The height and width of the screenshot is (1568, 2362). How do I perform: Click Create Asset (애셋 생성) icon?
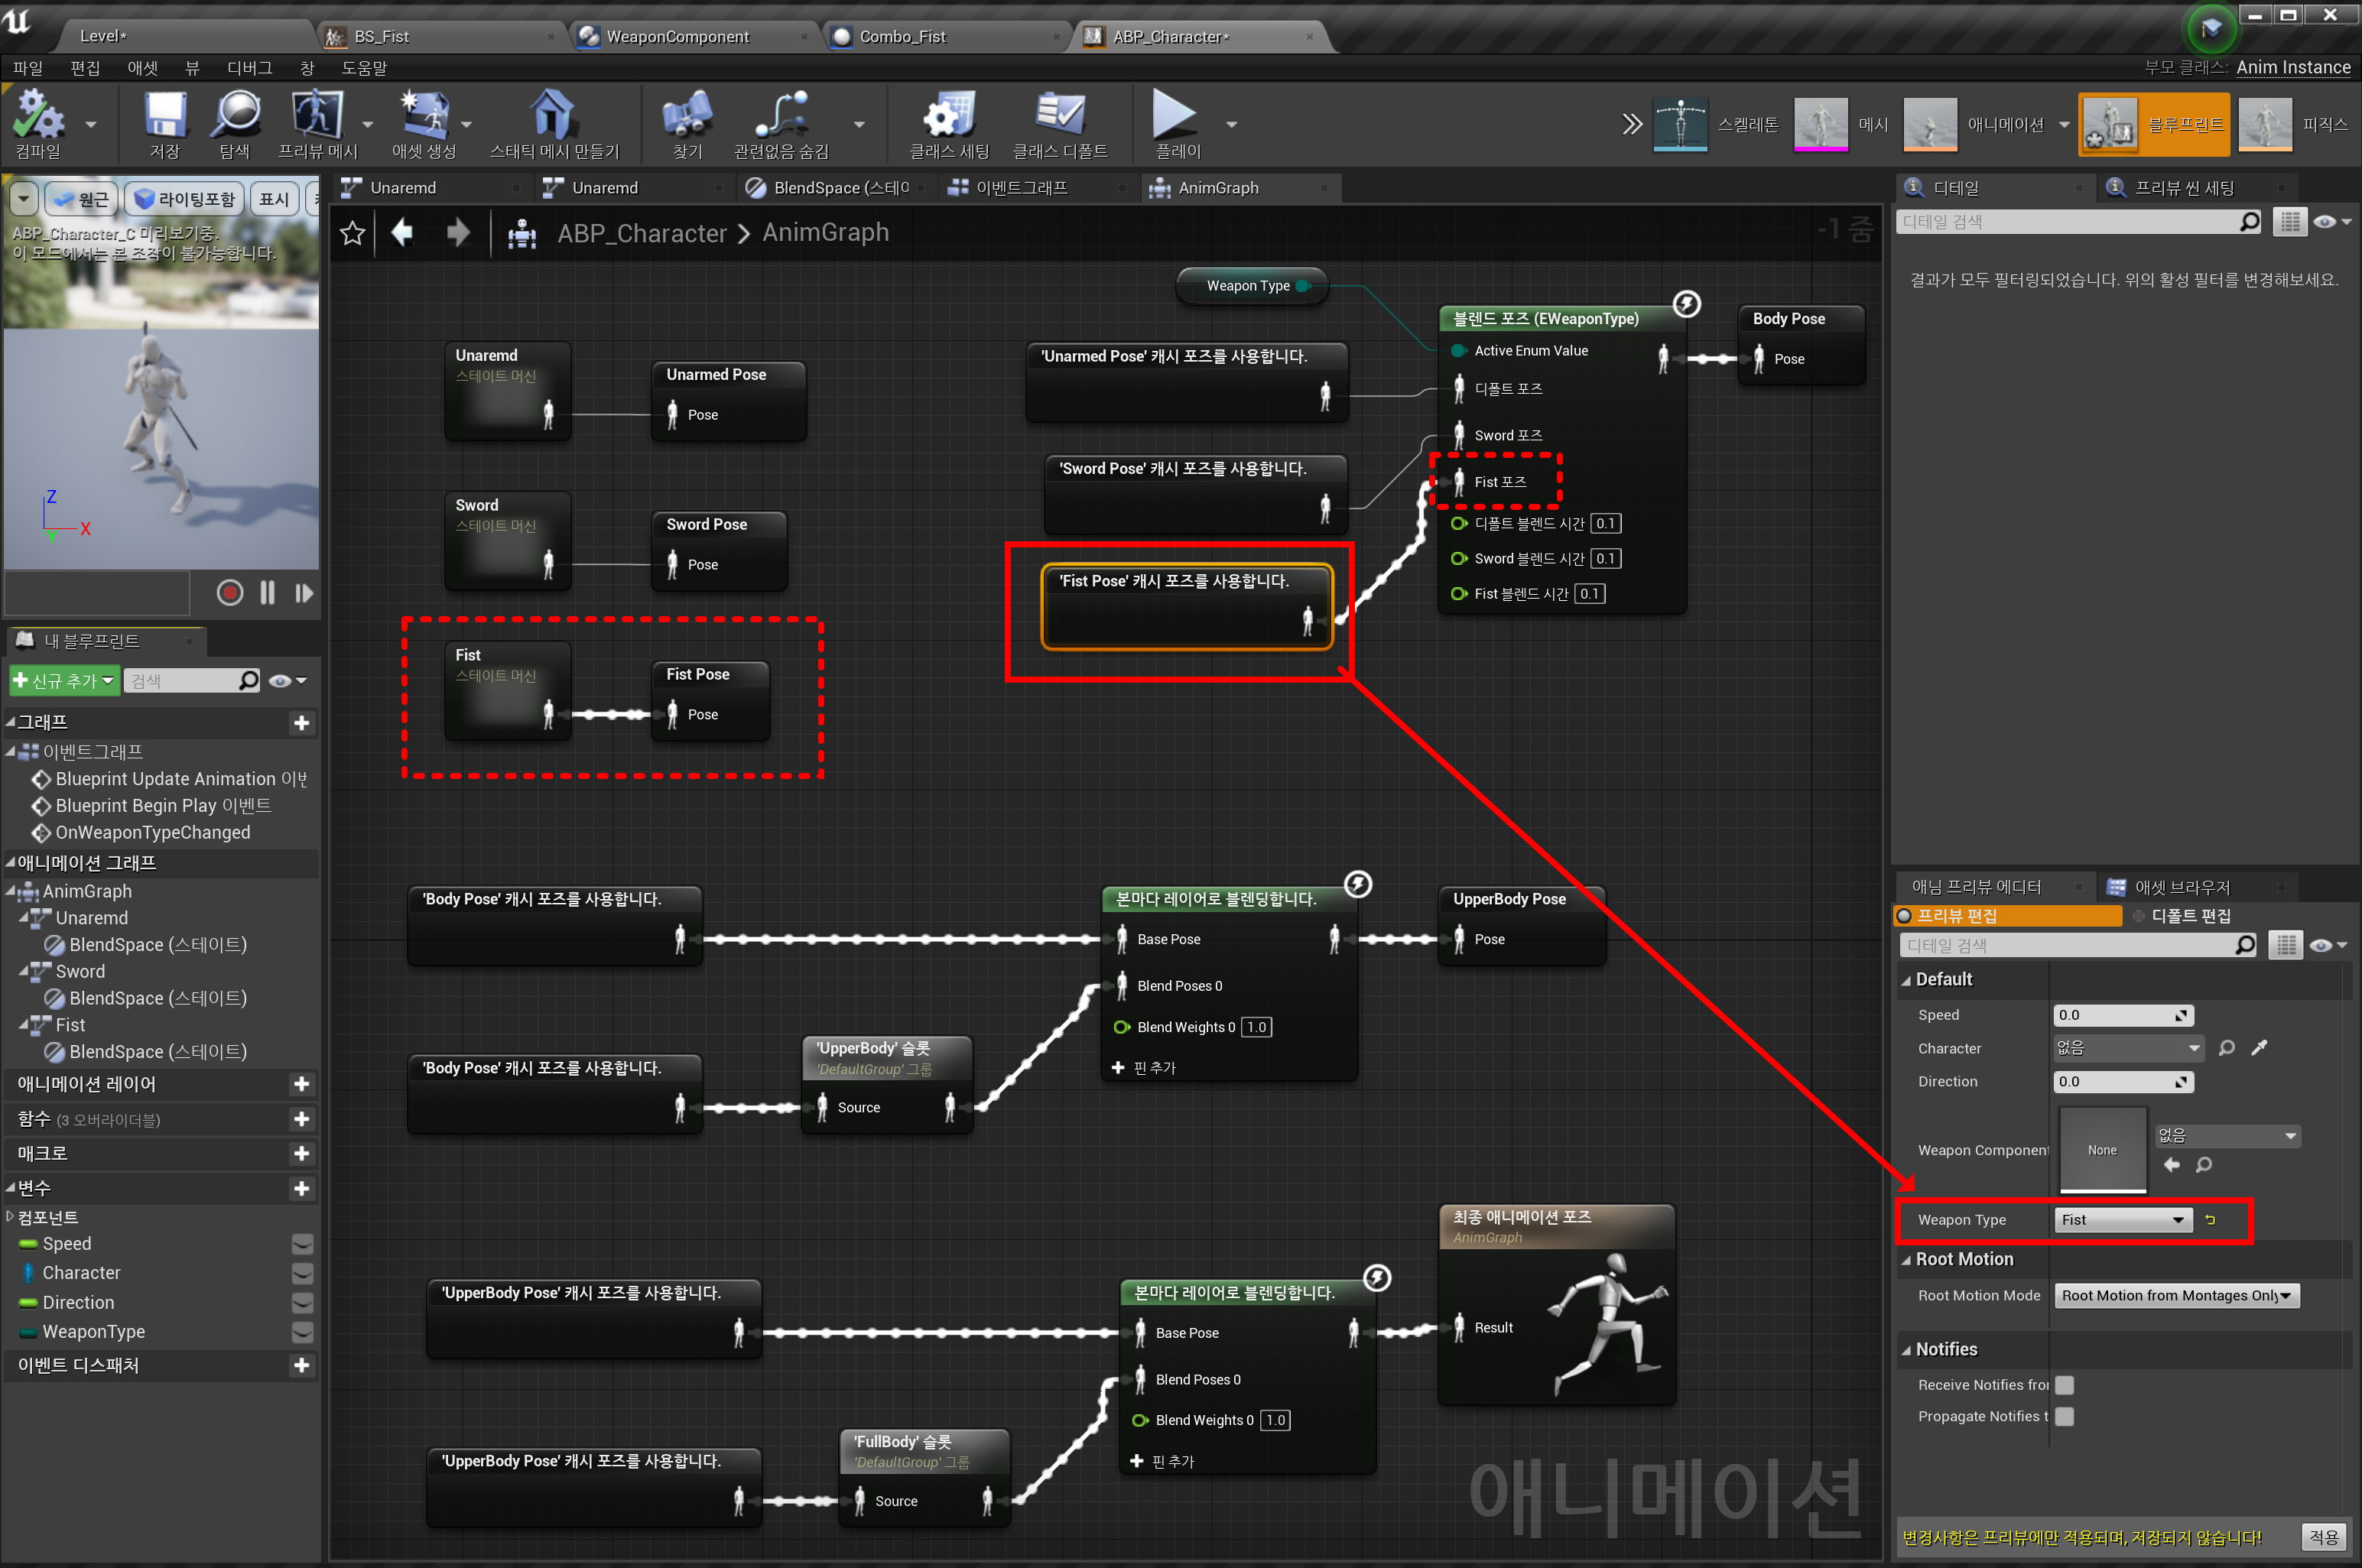click(424, 124)
